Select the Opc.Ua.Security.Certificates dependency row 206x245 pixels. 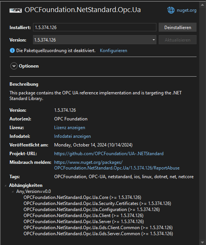point(97,203)
